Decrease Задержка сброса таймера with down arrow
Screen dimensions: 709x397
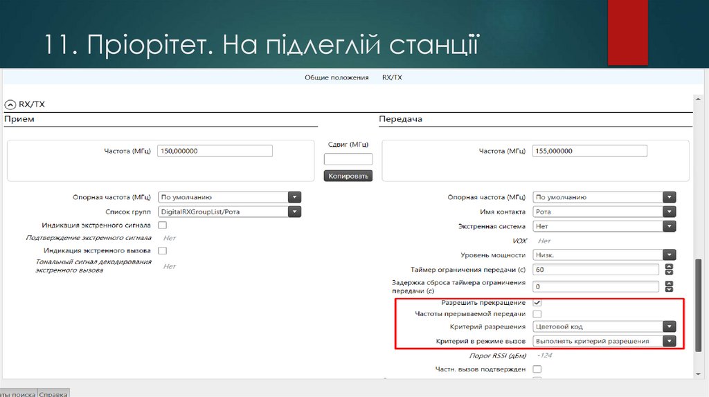tap(670, 289)
